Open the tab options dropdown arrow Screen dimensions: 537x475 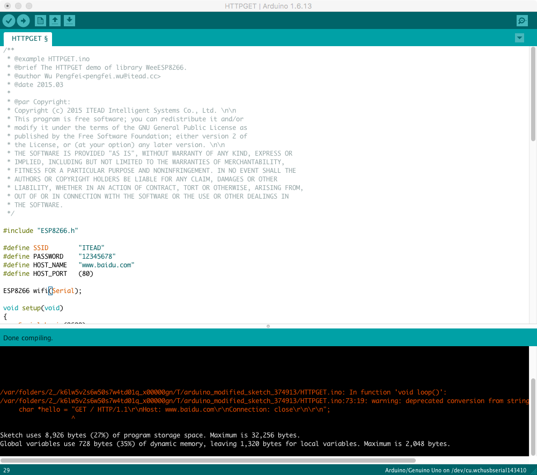point(519,38)
